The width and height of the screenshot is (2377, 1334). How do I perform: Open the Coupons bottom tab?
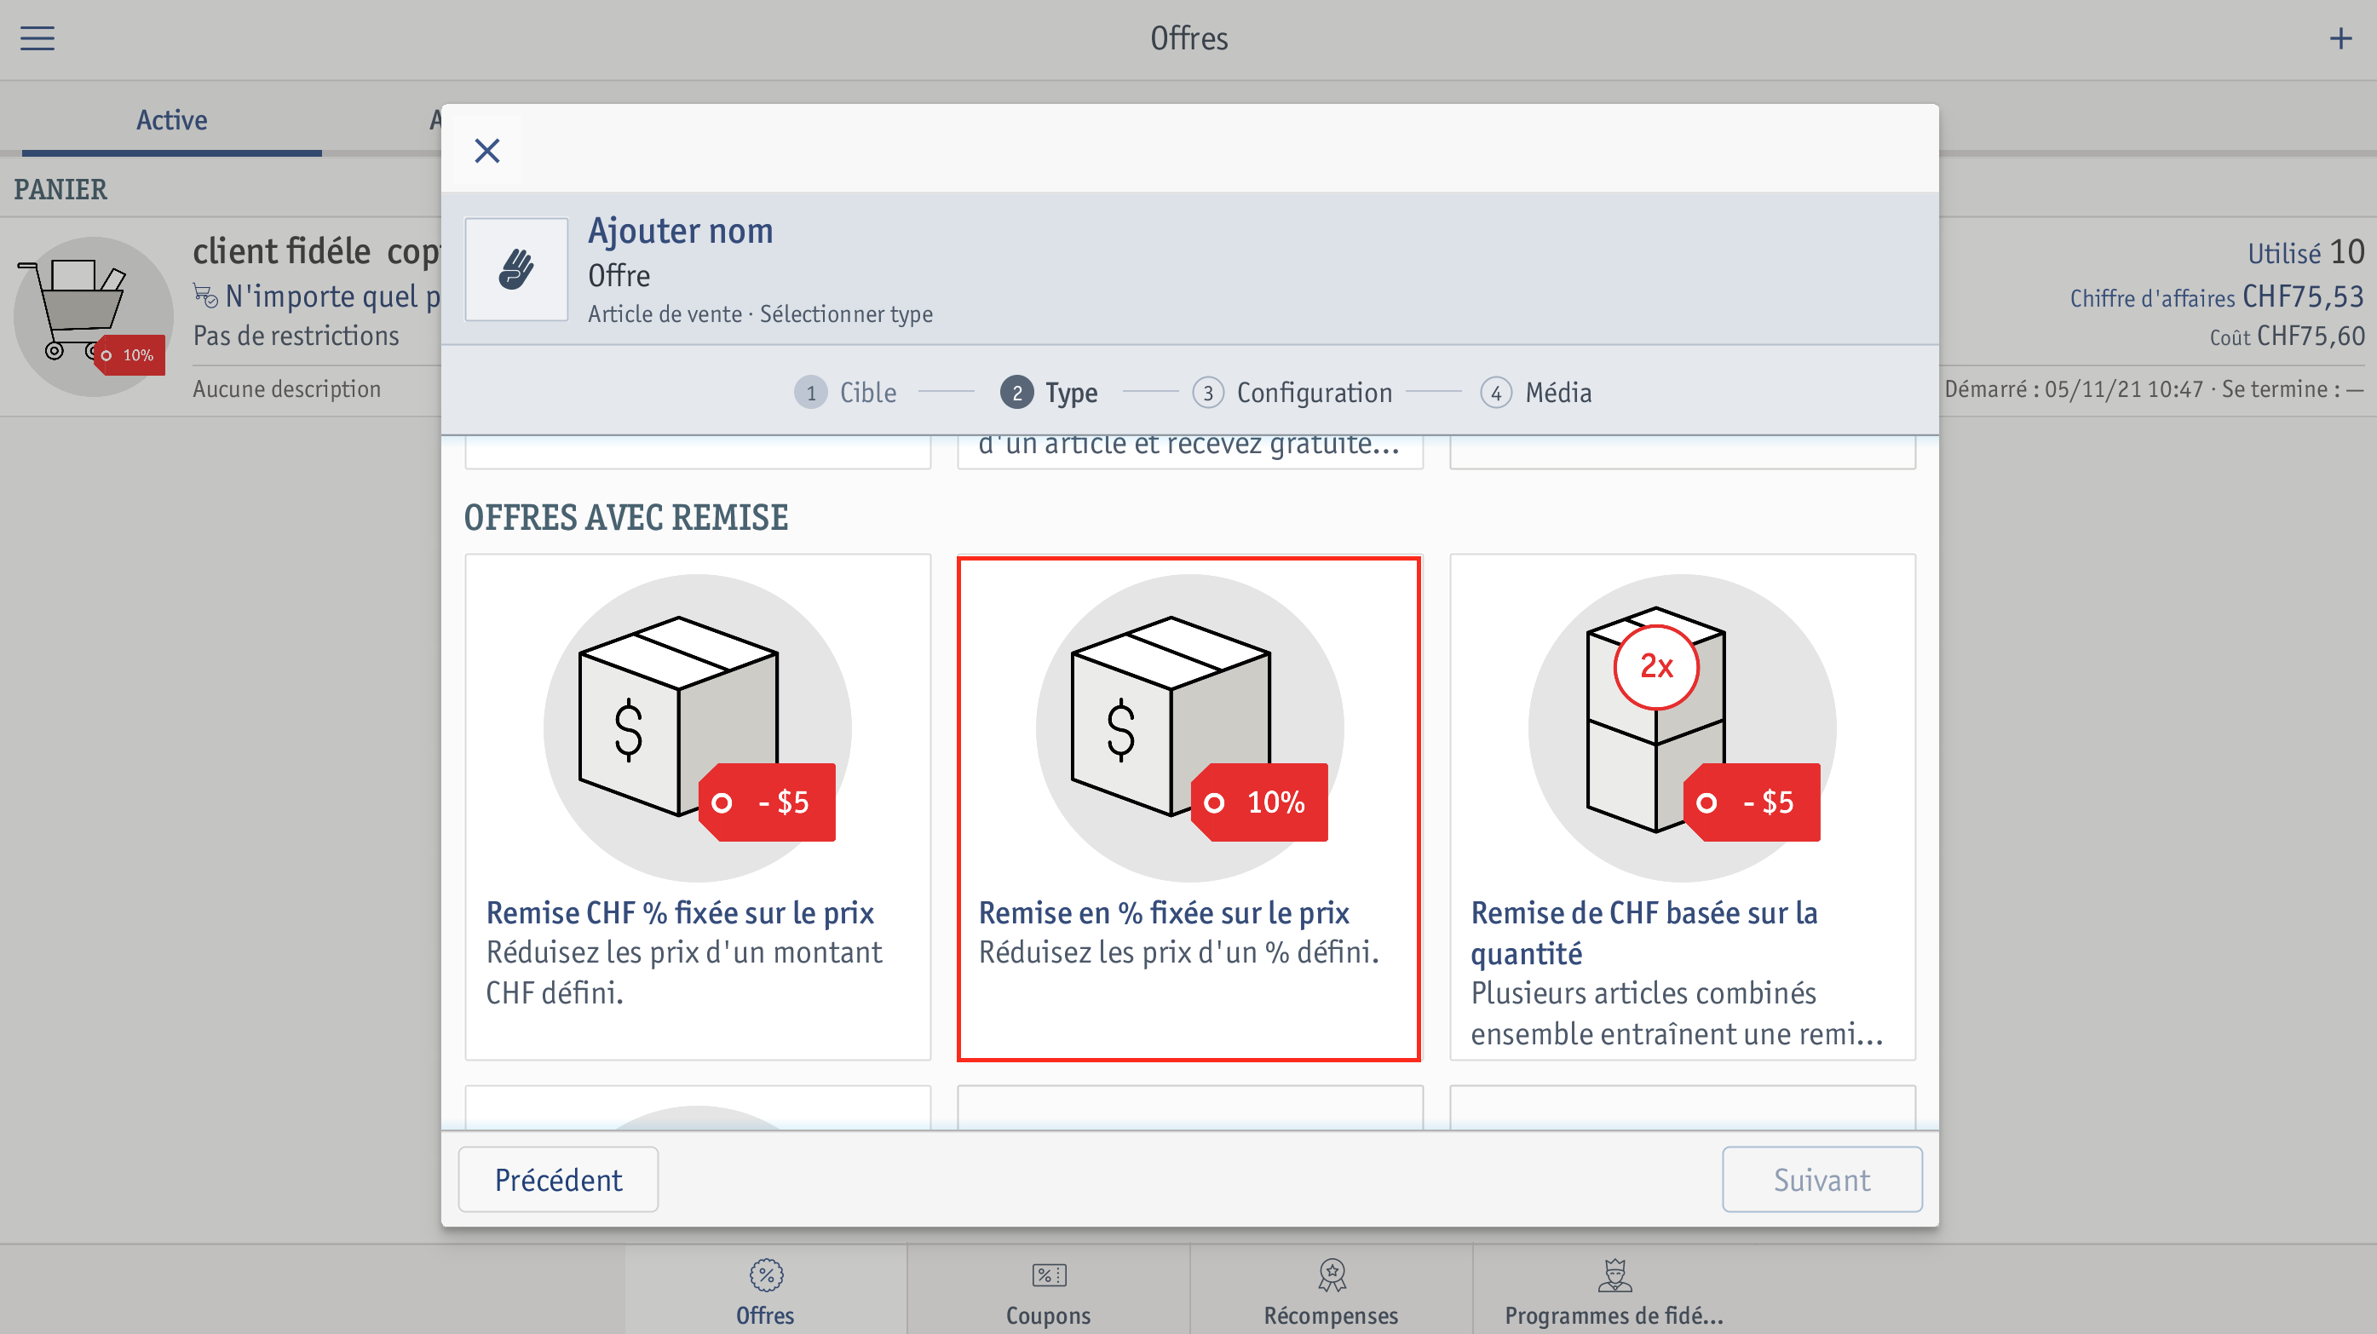(x=1048, y=1291)
